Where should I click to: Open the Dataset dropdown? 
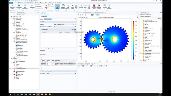coord(64,25)
